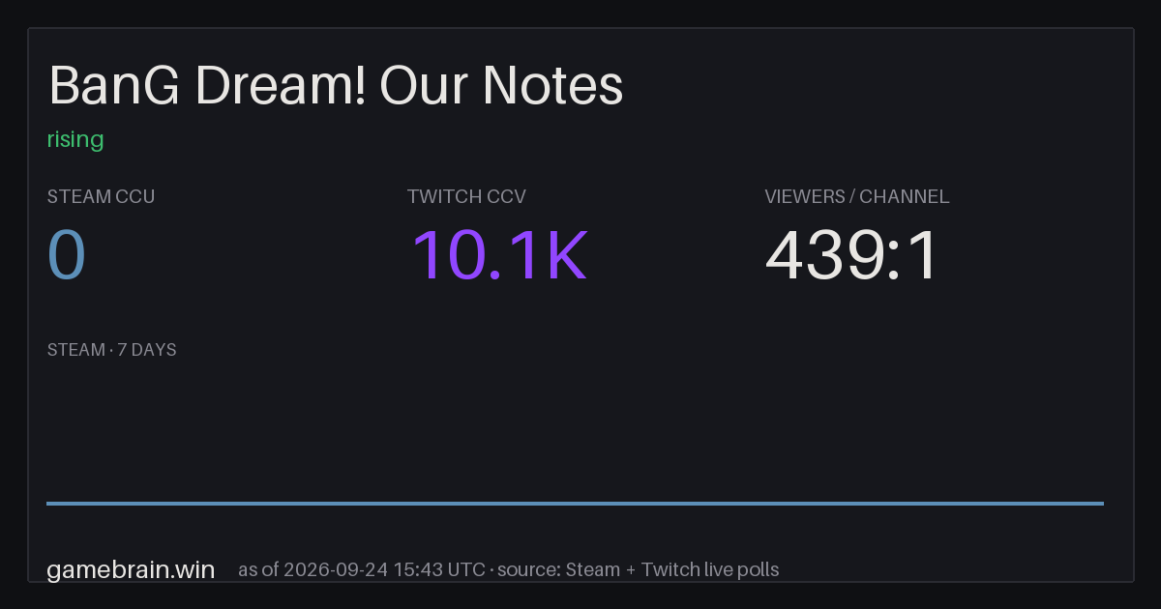The width and height of the screenshot is (1161, 609).
Task: Click the STEAM · 7 DAYS chart heading
Action: pos(111,350)
